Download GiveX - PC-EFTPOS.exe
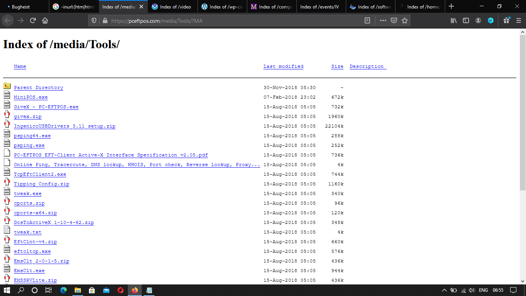 click(46, 107)
